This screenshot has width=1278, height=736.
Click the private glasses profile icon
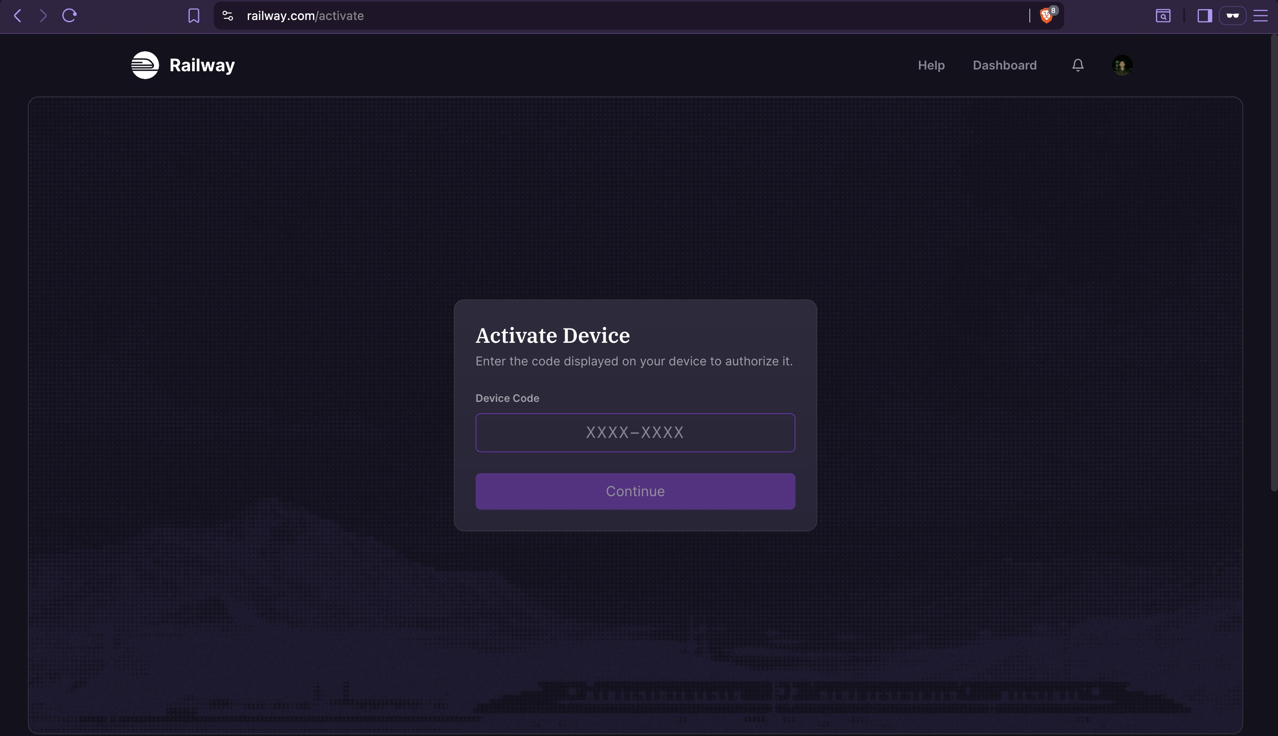pyautogui.click(x=1232, y=16)
